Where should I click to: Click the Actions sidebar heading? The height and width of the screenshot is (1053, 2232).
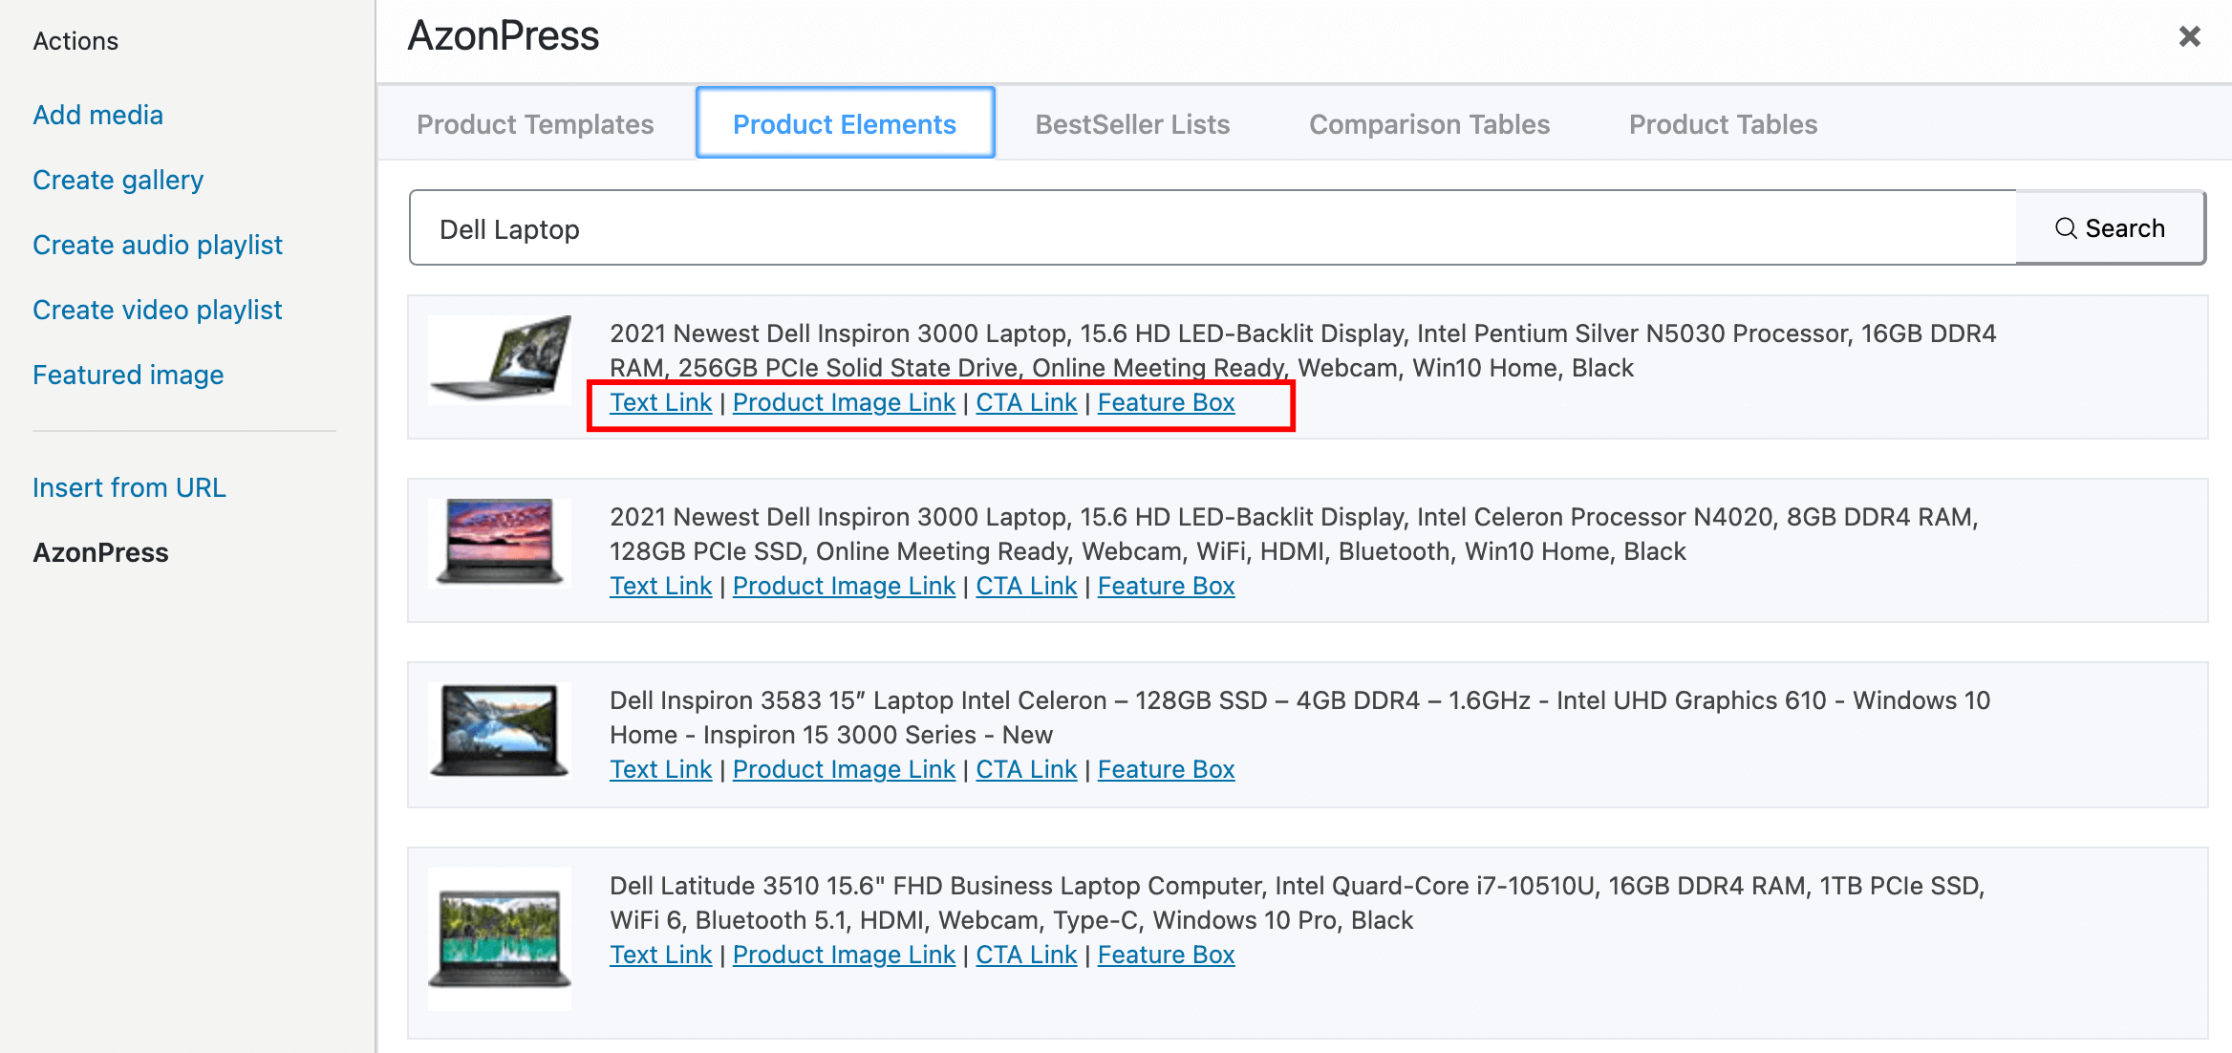(75, 41)
